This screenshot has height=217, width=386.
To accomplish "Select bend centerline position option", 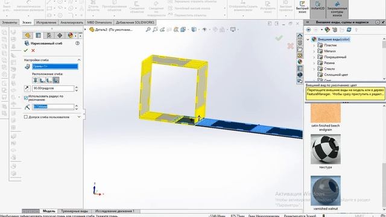I will click(36, 80).
